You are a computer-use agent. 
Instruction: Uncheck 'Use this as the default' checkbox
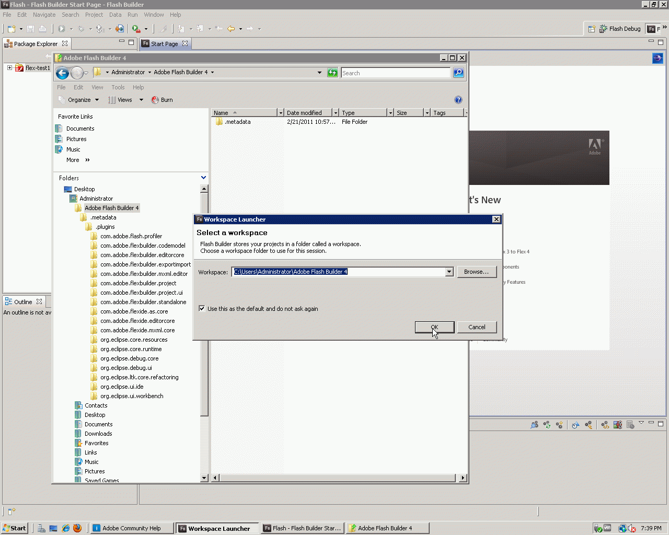click(x=202, y=308)
